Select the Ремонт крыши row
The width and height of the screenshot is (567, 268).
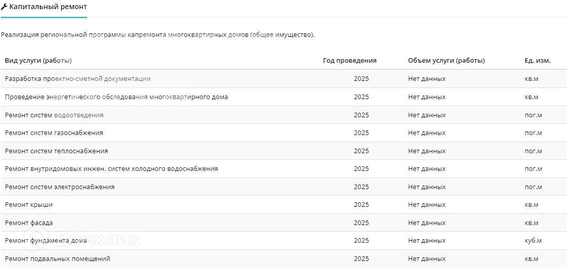tap(29, 205)
